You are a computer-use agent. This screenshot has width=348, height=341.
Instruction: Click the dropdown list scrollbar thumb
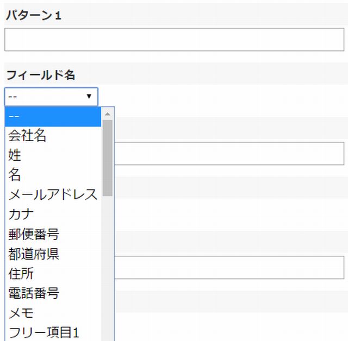click(108, 158)
